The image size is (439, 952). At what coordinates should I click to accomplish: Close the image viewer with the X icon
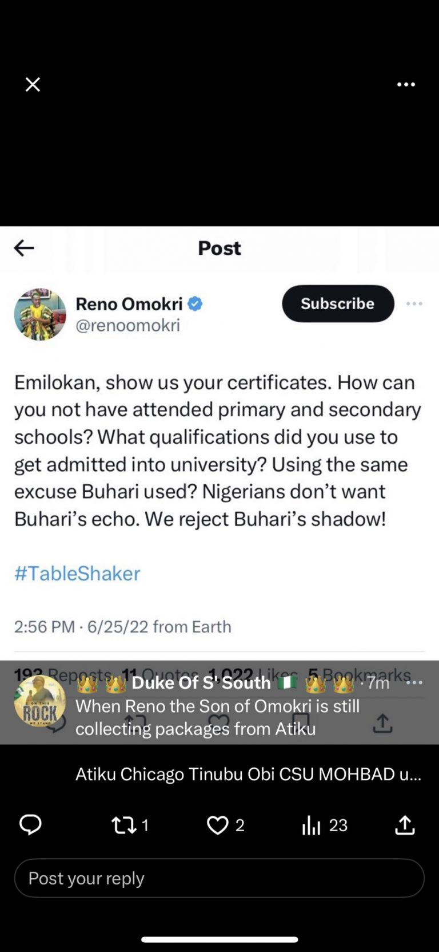point(33,85)
